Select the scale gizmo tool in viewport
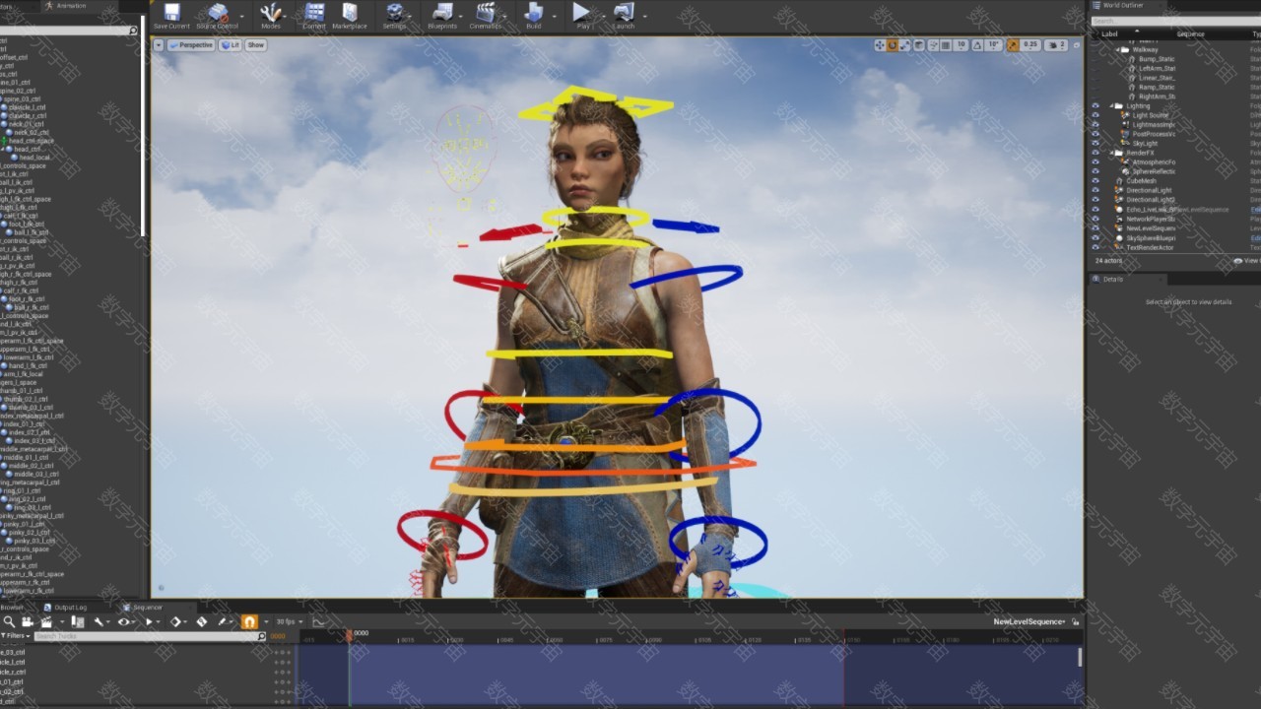This screenshot has height=709, width=1261. tap(905, 45)
